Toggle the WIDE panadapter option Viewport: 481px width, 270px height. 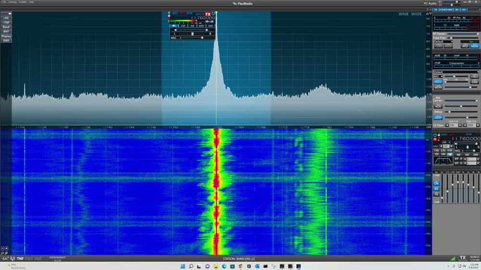(x=416, y=14)
